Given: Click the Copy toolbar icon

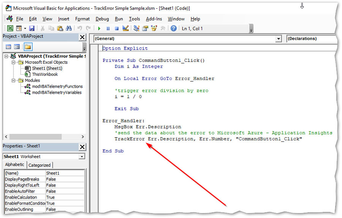Looking at the screenshot, I should pyautogui.click(x=51, y=28).
